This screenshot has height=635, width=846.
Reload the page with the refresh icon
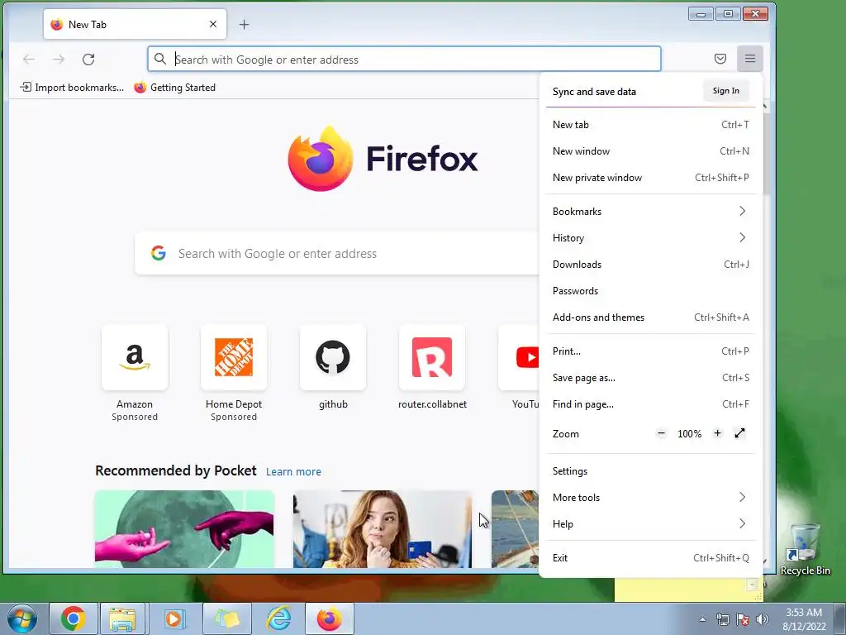pyautogui.click(x=88, y=59)
